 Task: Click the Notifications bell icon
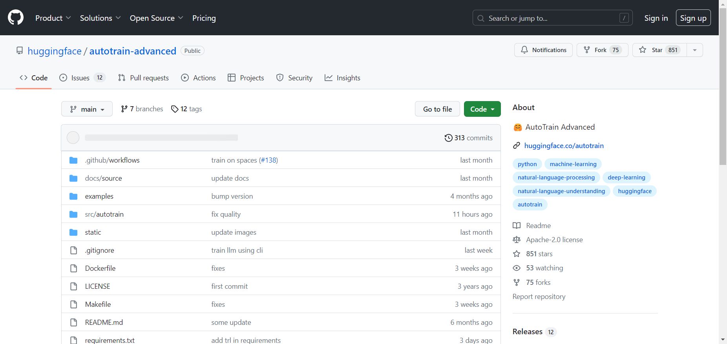click(x=524, y=50)
